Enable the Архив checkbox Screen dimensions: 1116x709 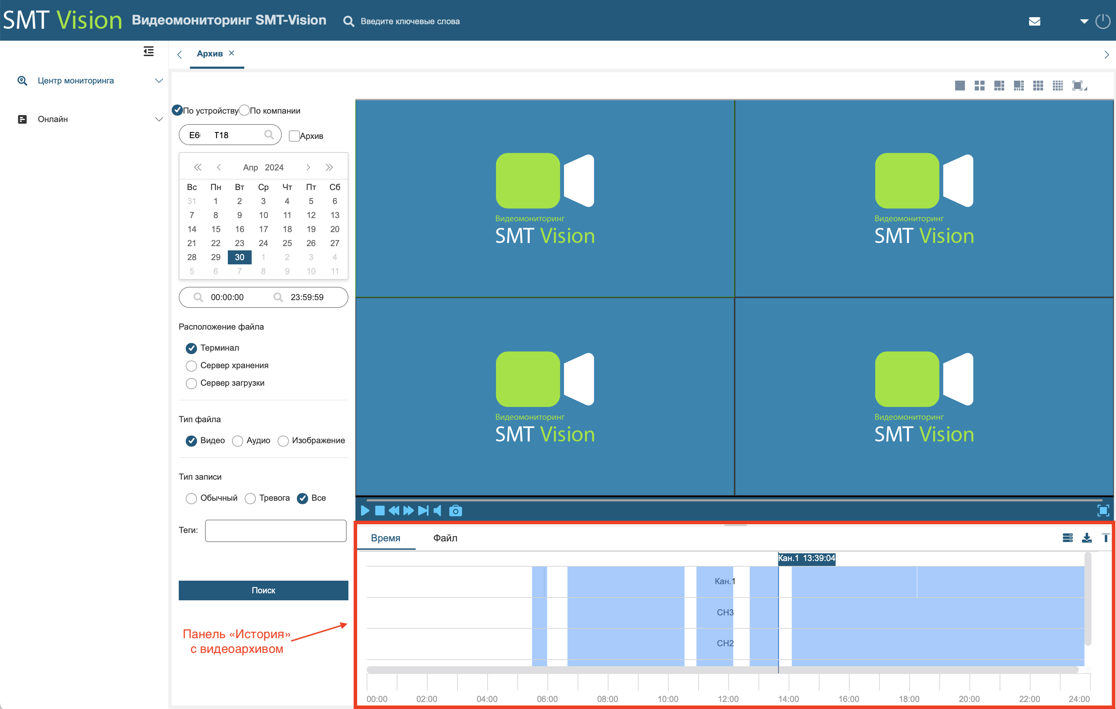point(294,136)
